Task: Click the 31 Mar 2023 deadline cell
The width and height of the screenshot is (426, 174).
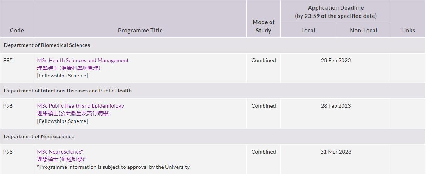Action: tap(336, 152)
